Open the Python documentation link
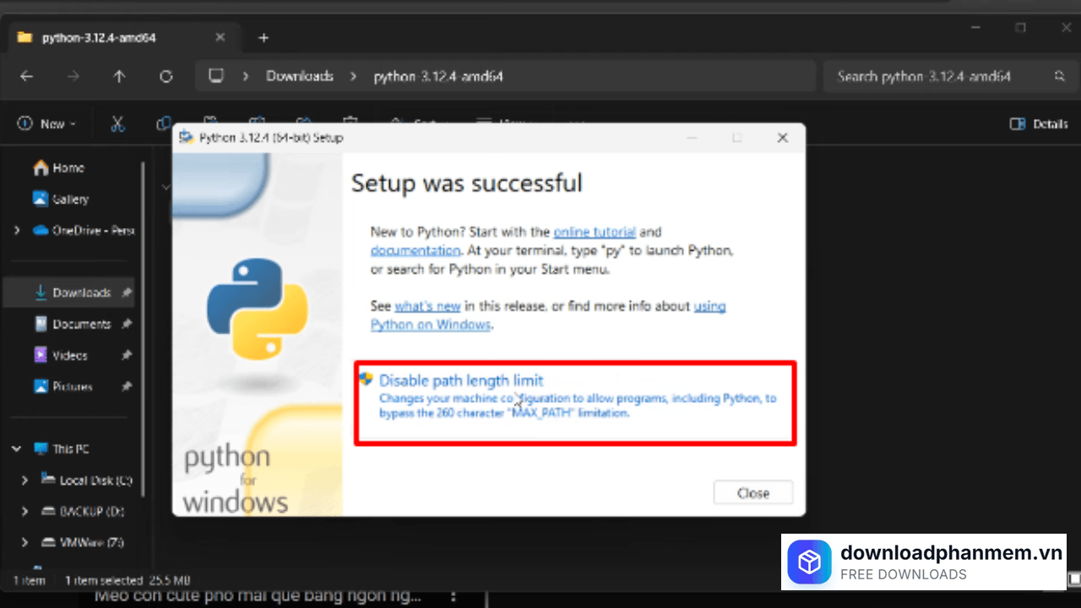 [x=416, y=251]
